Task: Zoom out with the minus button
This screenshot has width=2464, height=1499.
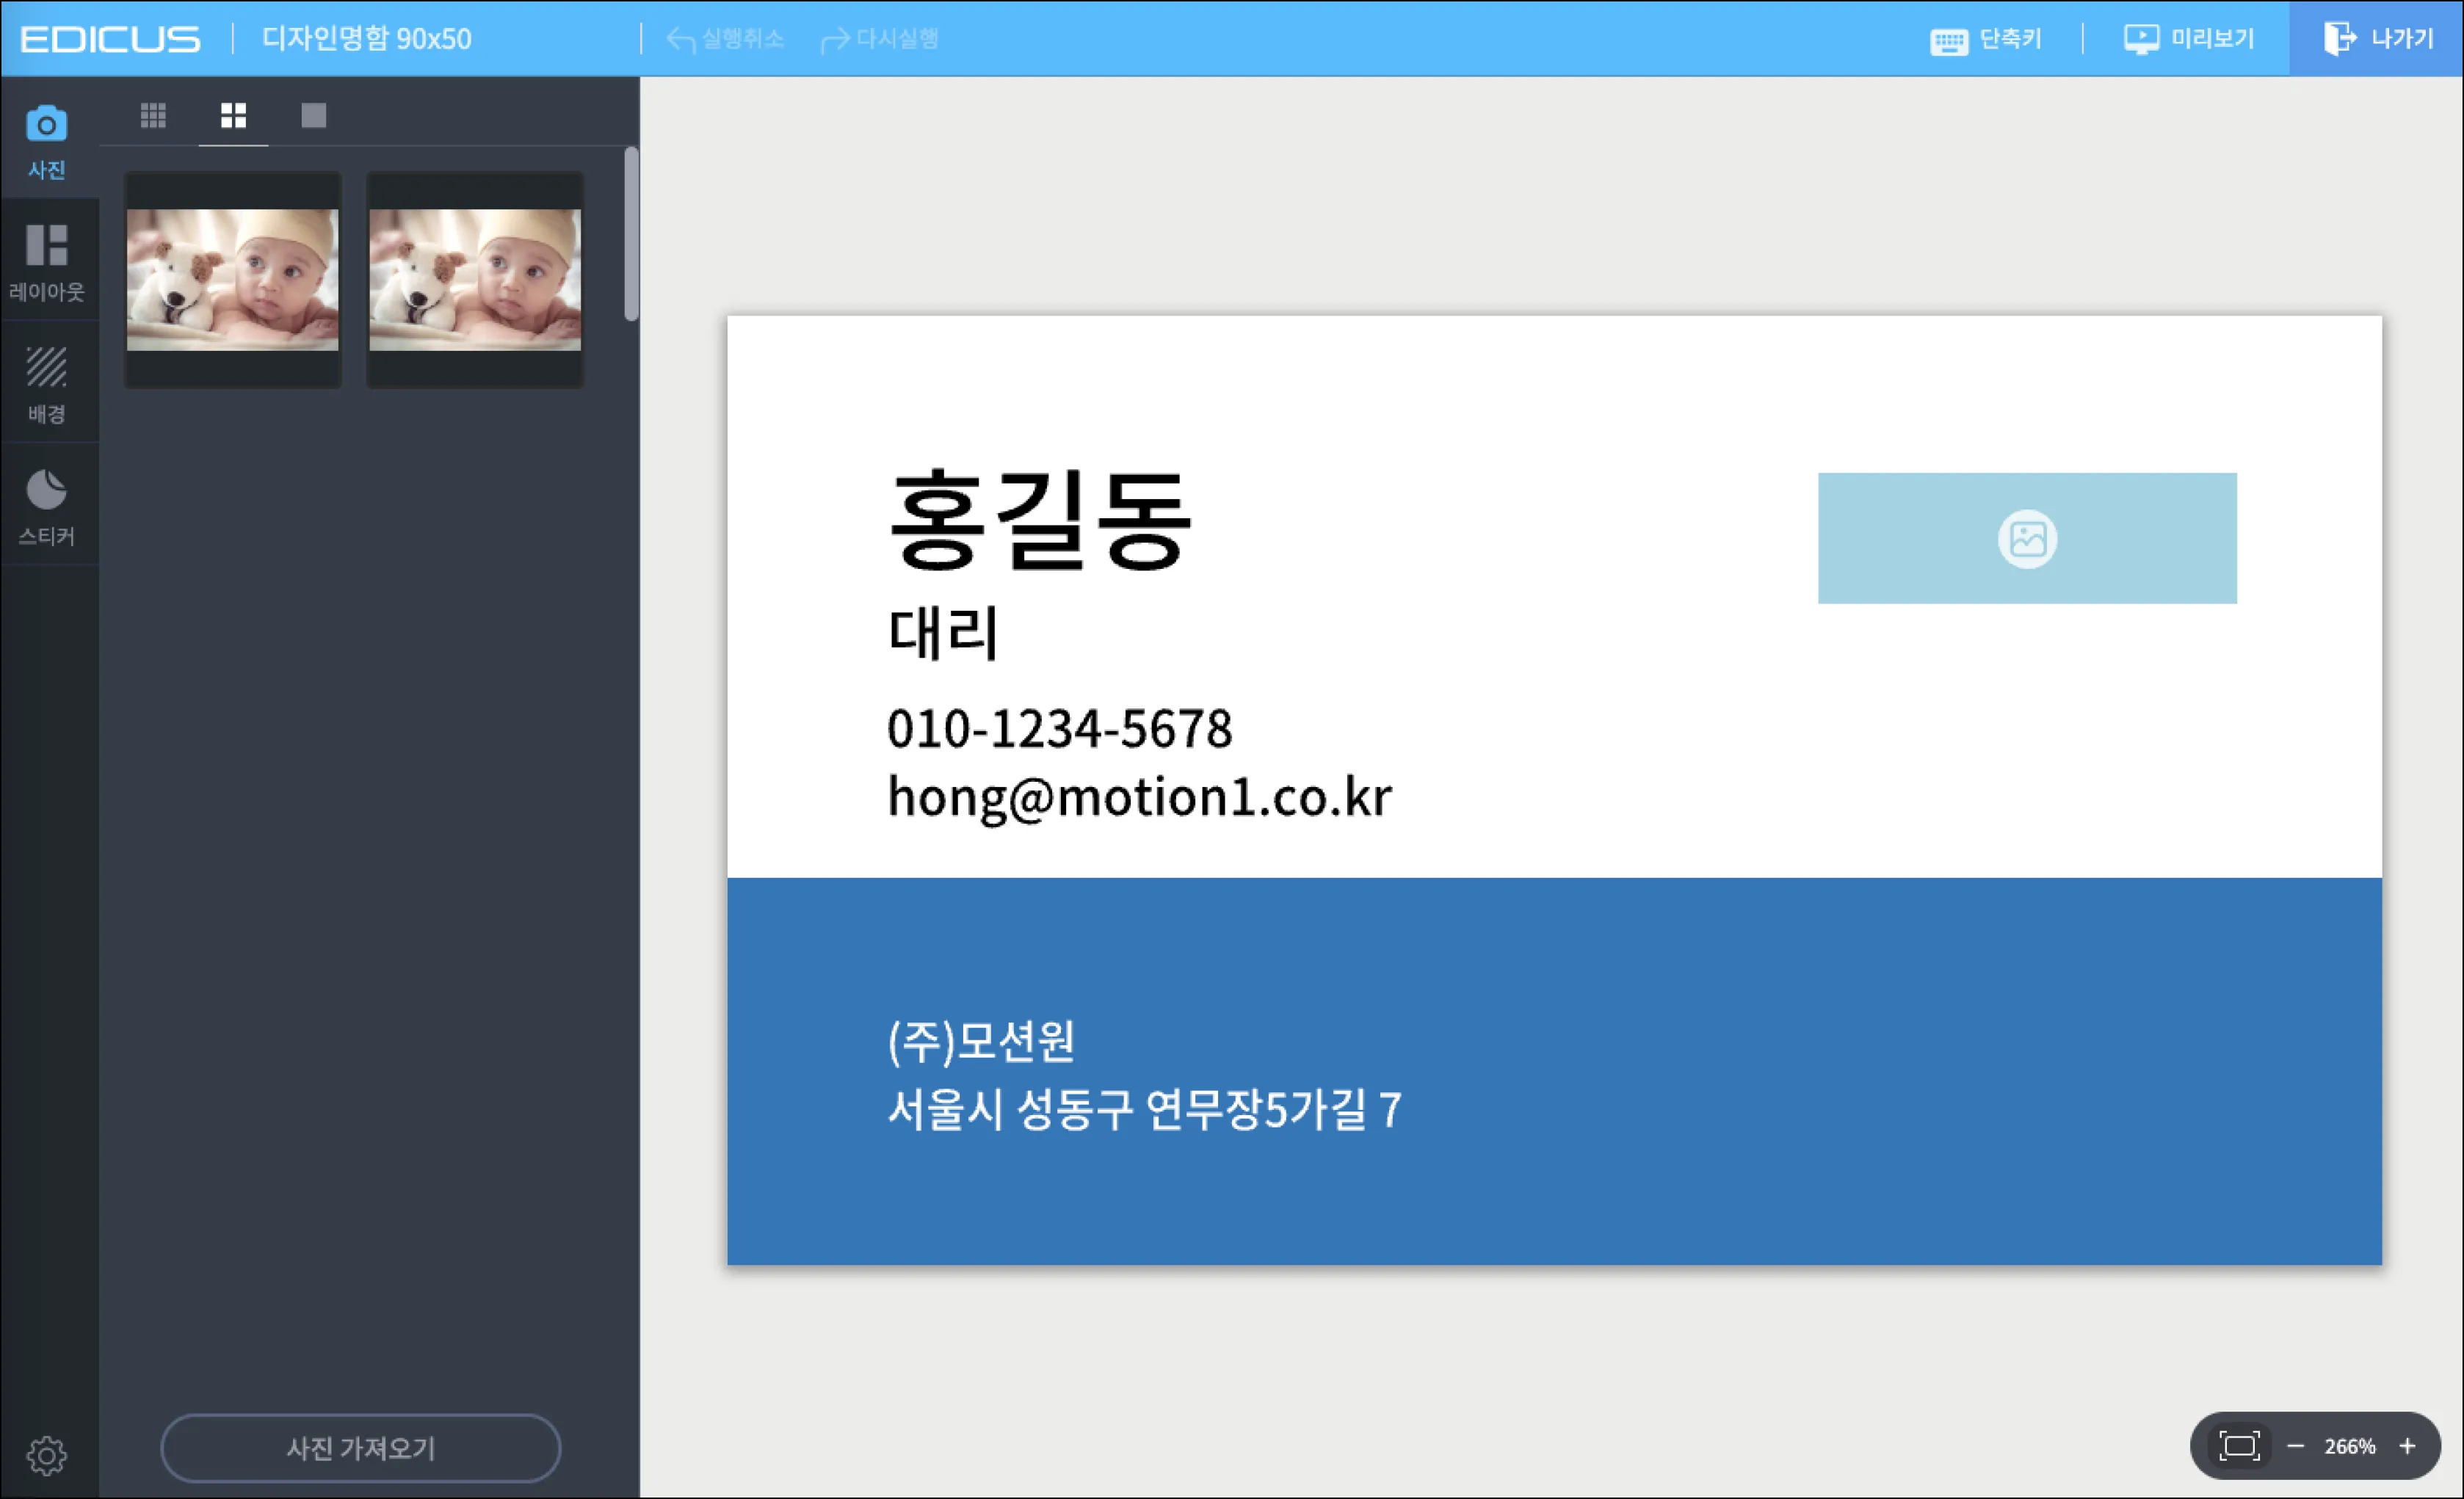Action: [x=2296, y=1446]
